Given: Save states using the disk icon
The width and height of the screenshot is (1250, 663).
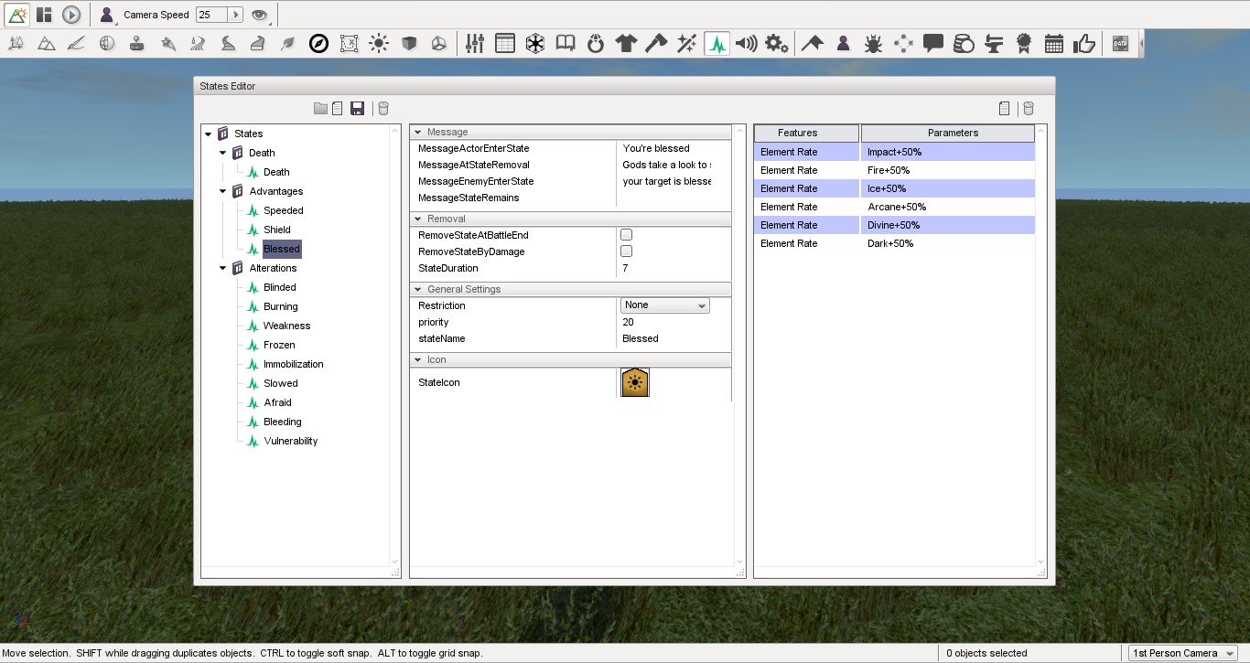Looking at the screenshot, I should [357, 108].
